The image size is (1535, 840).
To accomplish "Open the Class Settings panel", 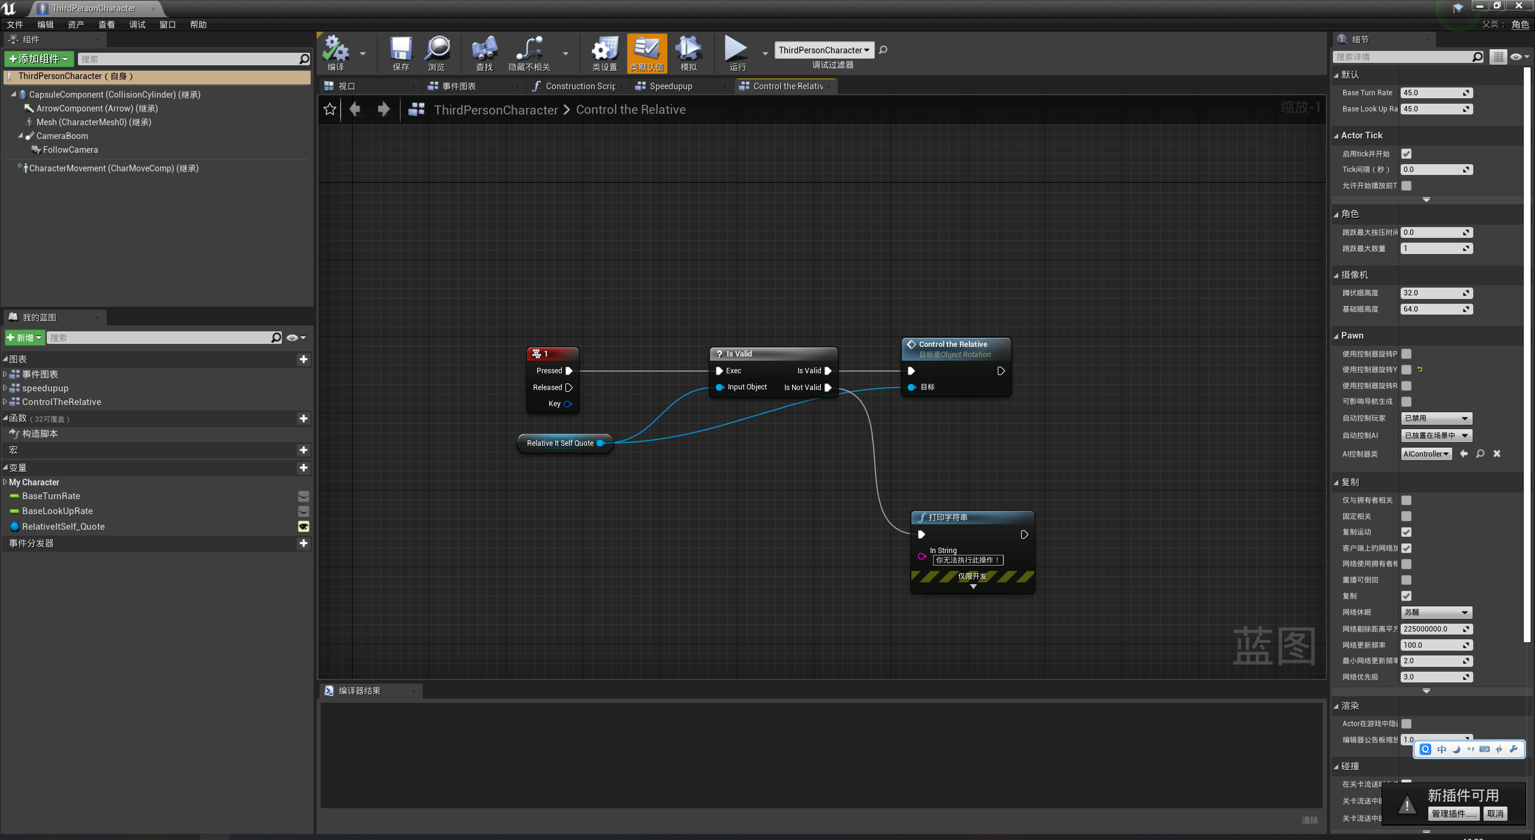I will (x=604, y=53).
